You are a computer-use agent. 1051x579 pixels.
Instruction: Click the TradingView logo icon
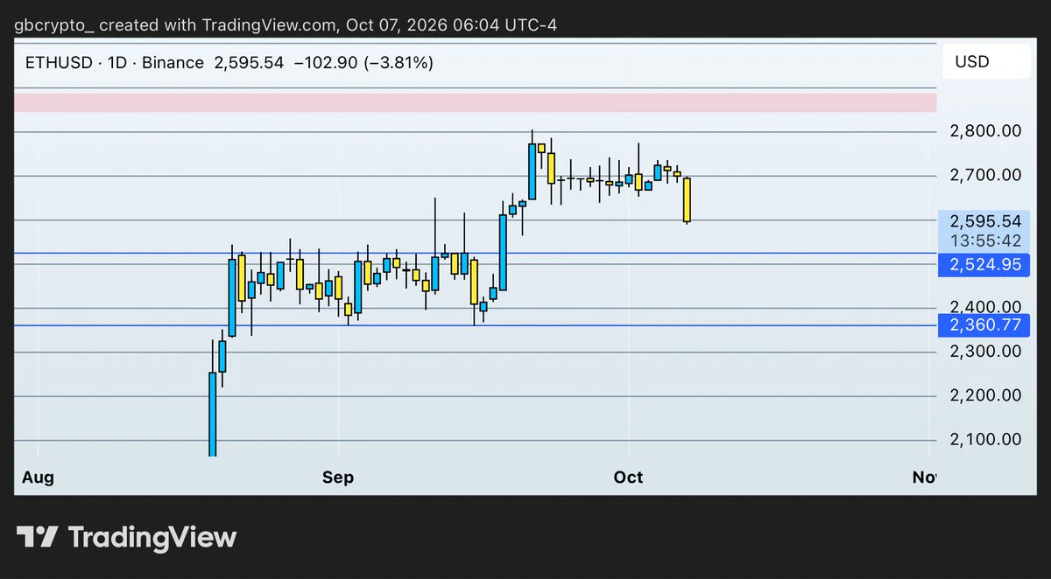37,536
